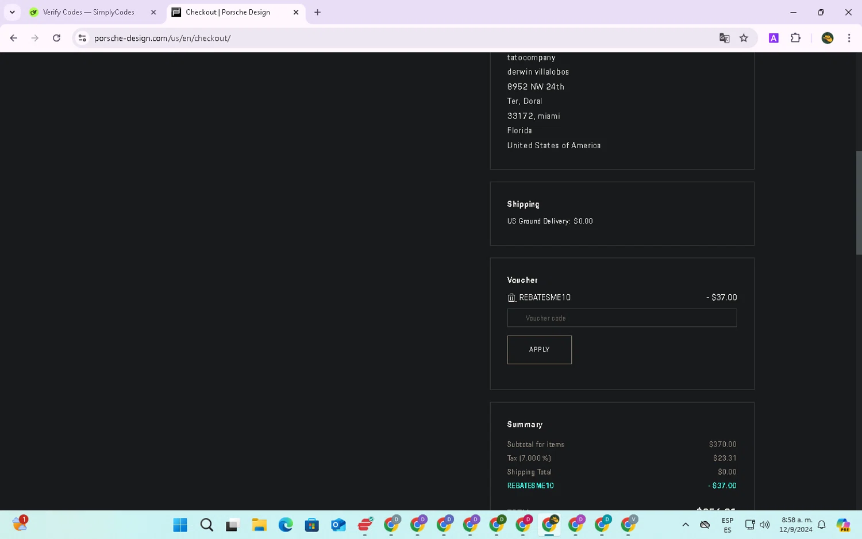Image resolution: width=862 pixels, height=539 pixels.
Task: Click the Tax (7.000 %) label
Action: [x=529, y=458]
